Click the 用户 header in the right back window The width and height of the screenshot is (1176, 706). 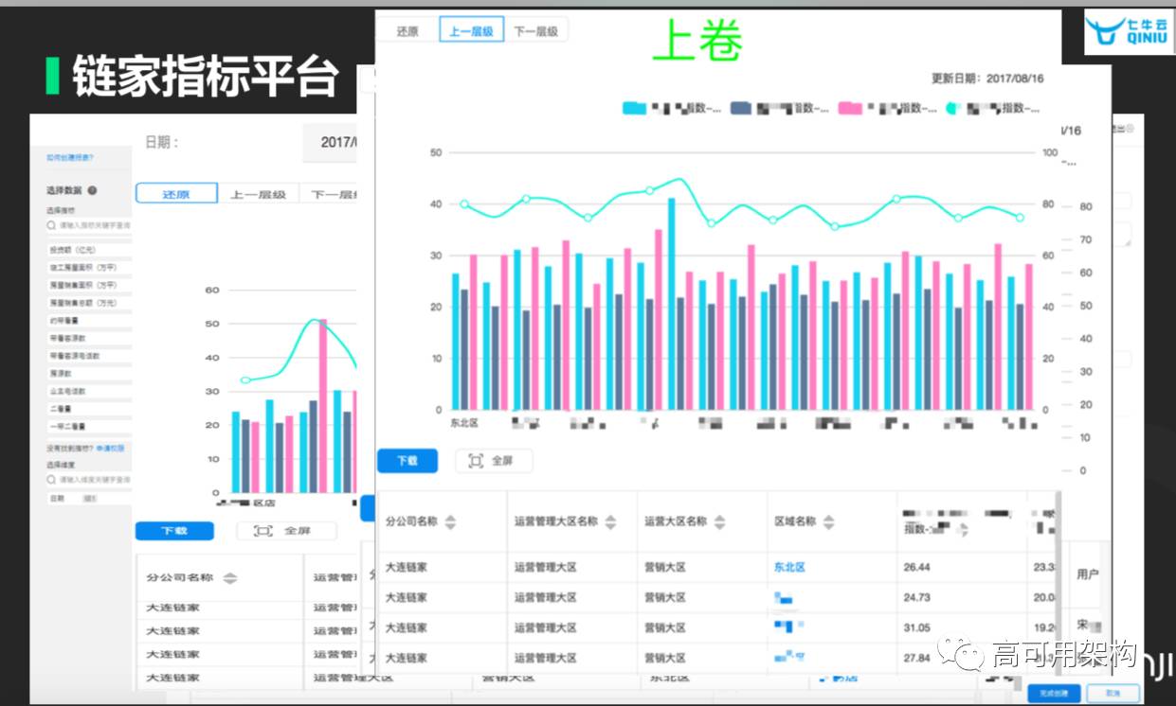point(1087,574)
